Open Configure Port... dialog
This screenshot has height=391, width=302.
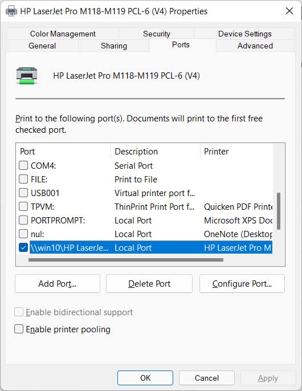coord(242,283)
